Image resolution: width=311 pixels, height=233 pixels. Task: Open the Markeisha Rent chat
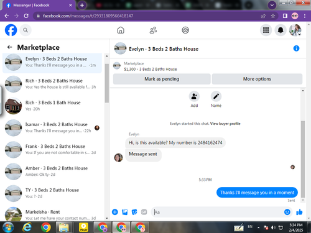52,214
